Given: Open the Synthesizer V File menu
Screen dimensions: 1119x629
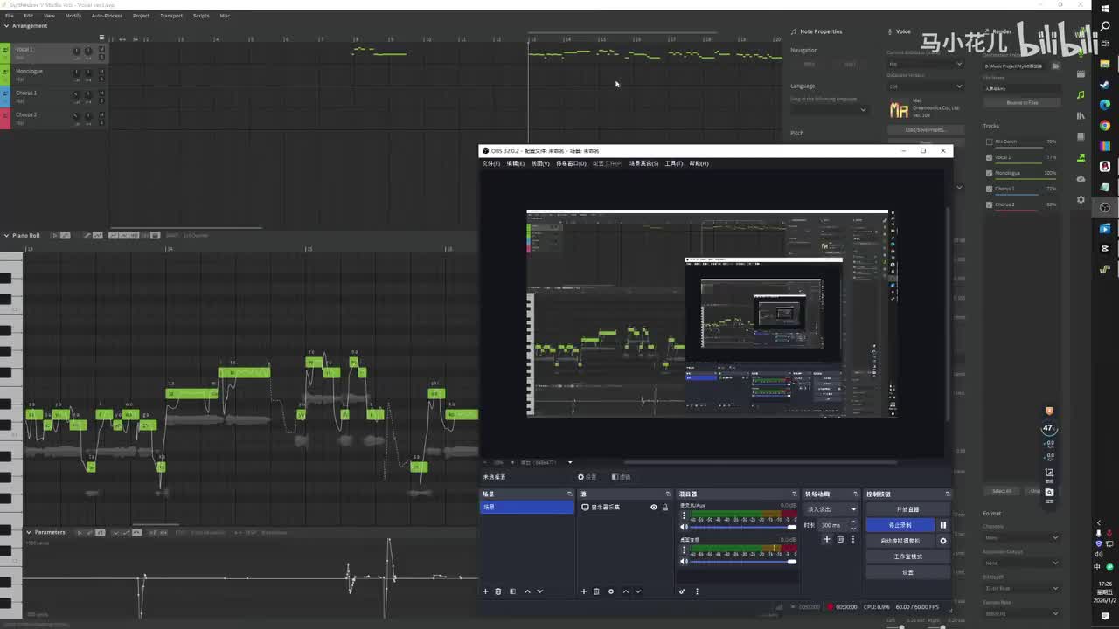Looking at the screenshot, I should pos(9,16).
